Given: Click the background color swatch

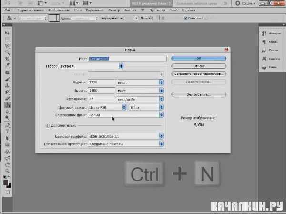Looking at the screenshot, I should tap(9, 185).
